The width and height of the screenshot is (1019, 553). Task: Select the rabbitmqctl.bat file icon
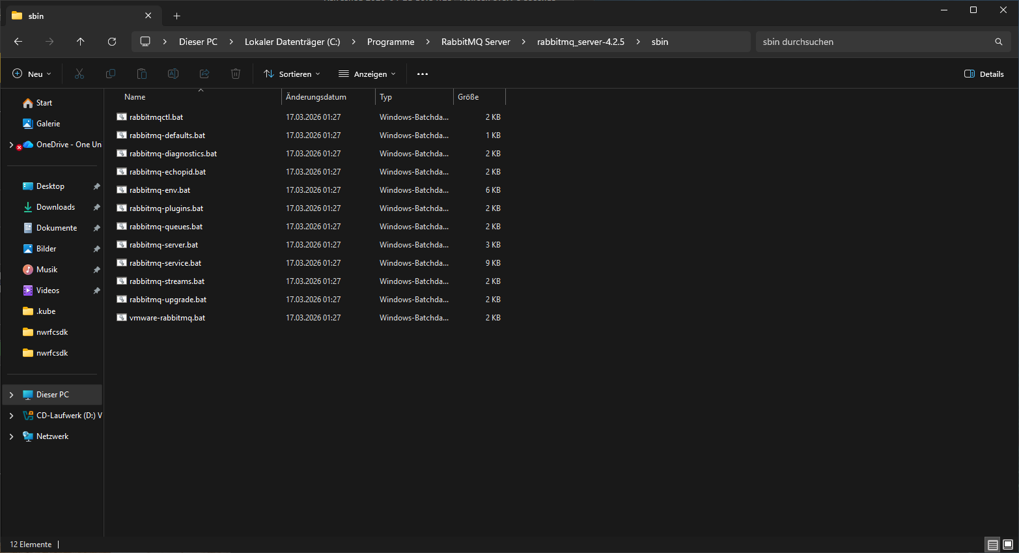click(122, 117)
